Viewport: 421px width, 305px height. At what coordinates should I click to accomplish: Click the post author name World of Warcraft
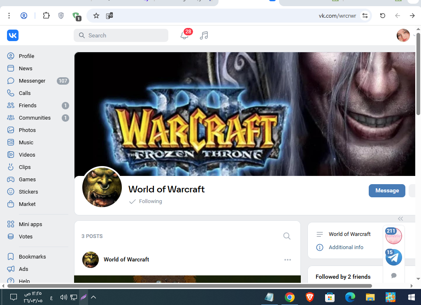[126, 259]
